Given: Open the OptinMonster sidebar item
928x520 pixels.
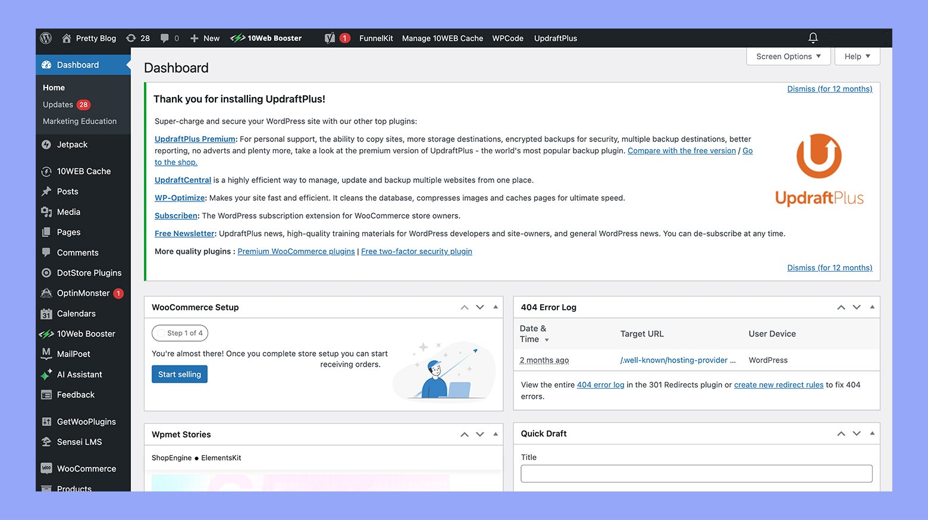Looking at the screenshot, I should pos(83,293).
